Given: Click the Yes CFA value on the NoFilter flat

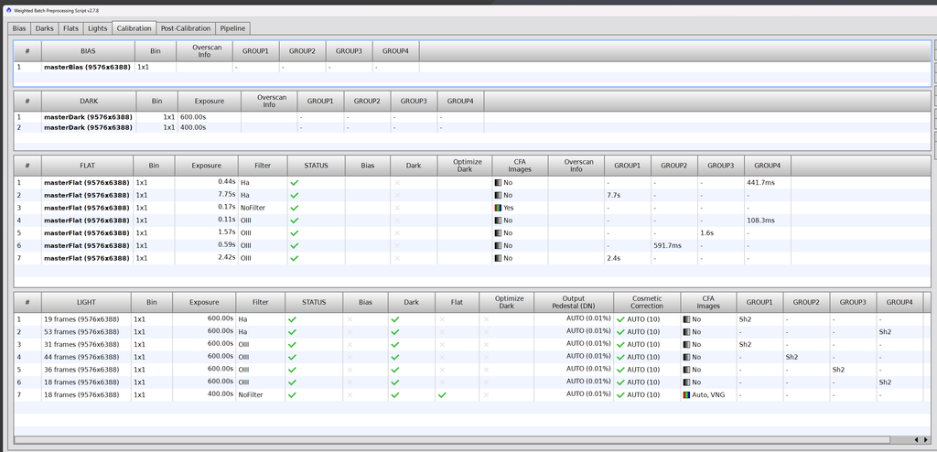Looking at the screenshot, I should (509, 208).
